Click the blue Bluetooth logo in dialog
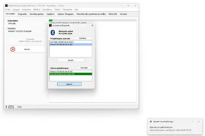Screen dimensions: 205x136 click(x=53, y=33)
